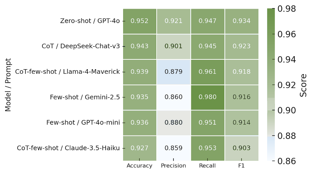Image resolution: width=313 pixels, height=174 pixels.
Task: Click the 0.903 F1 cell for Claude-3.5-Haiku
Action: (x=241, y=148)
